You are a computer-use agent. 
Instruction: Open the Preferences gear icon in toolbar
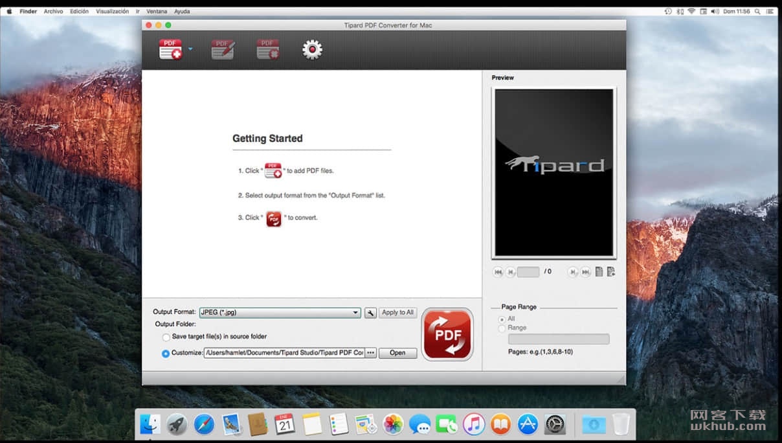(312, 50)
